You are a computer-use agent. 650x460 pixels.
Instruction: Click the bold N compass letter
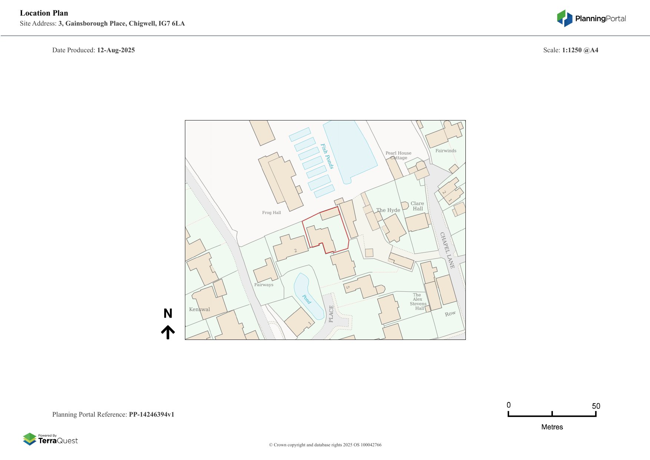[x=168, y=314]
